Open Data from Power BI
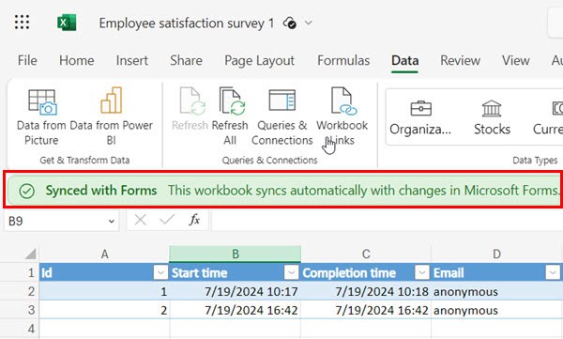This screenshot has height=339, width=563. [x=112, y=100]
